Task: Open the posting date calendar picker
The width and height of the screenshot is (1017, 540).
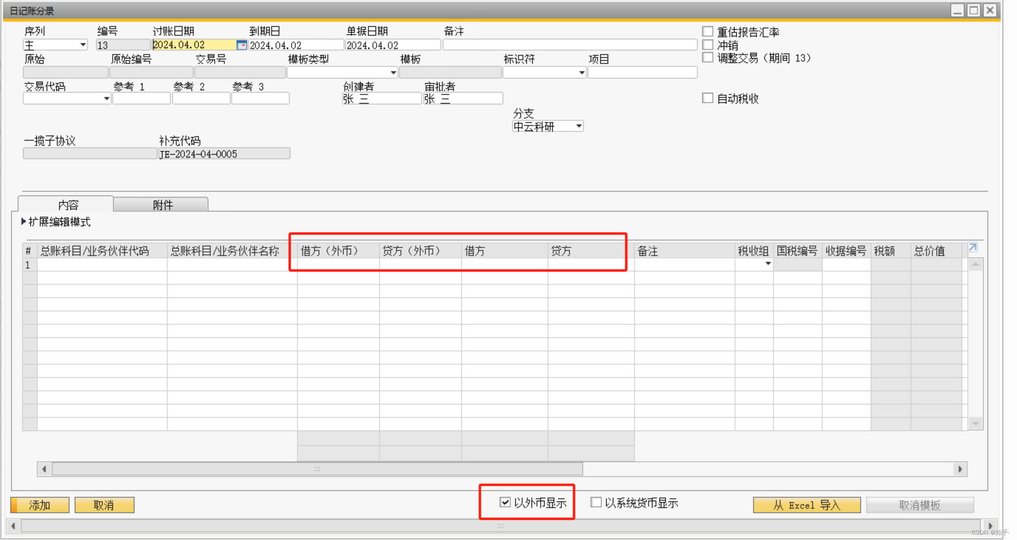Action: pyautogui.click(x=241, y=45)
